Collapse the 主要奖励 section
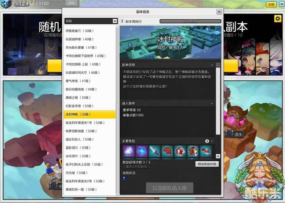Image resolution: width=285 pixels, height=203 pixels. pyautogui.click(x=213, y=141)
